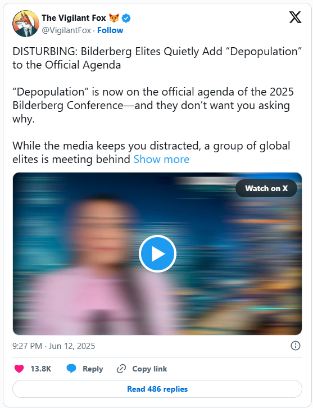Follow the VigilantFox account

(110, 30)
